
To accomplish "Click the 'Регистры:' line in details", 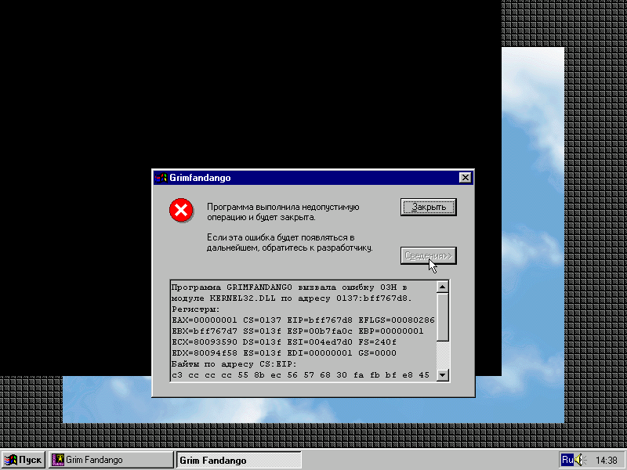I will (x=195, y=309).
